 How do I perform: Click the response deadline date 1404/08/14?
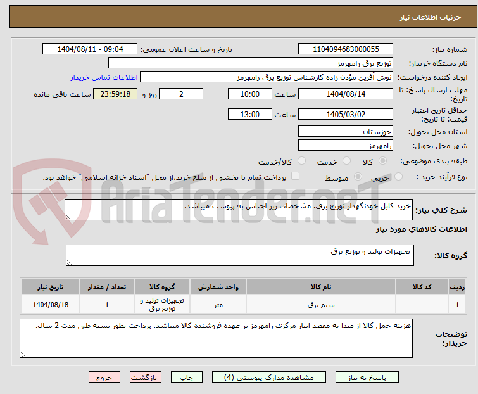click(346, 94)
